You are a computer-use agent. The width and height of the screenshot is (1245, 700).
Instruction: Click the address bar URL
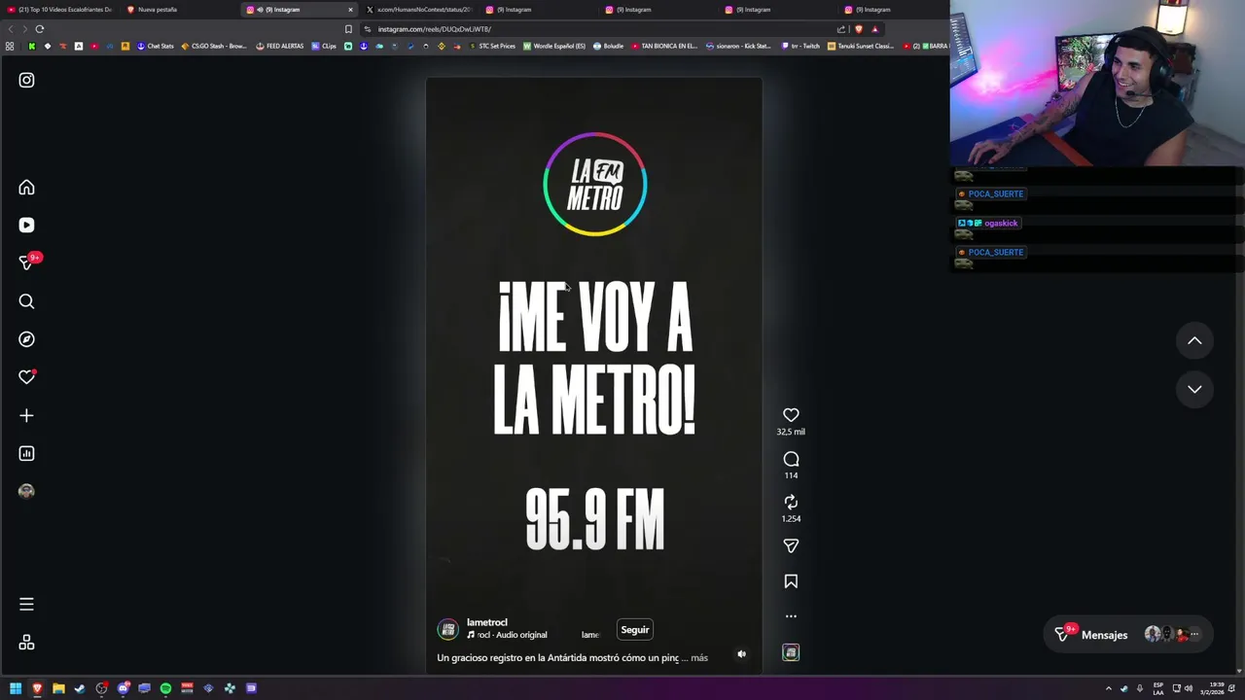click(x=434, y=29)
